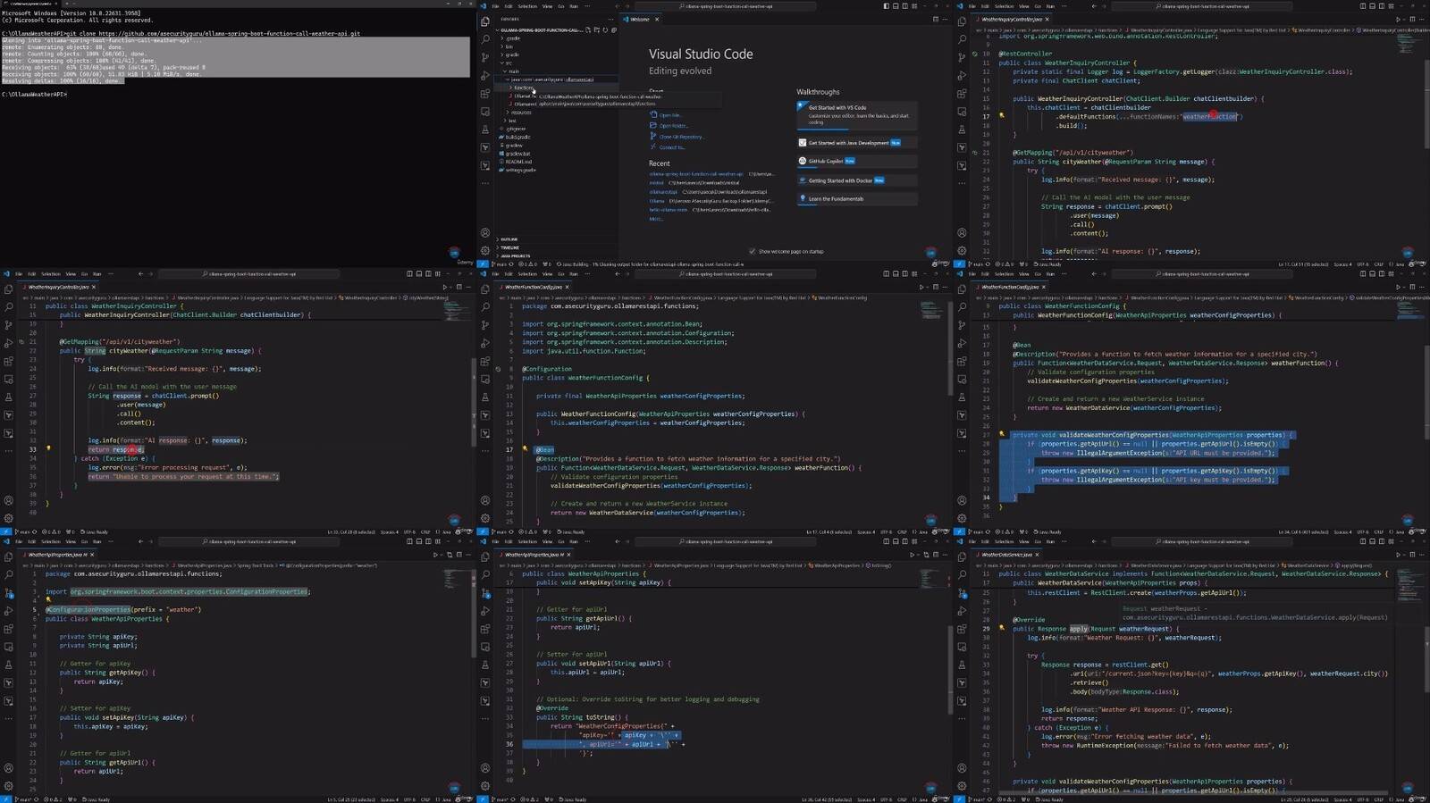Click 'Java' language mode in line-17 window status bar

(x=1400, y=263)
